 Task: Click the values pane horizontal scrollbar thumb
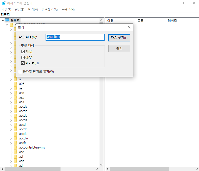(x=140, y=169)
